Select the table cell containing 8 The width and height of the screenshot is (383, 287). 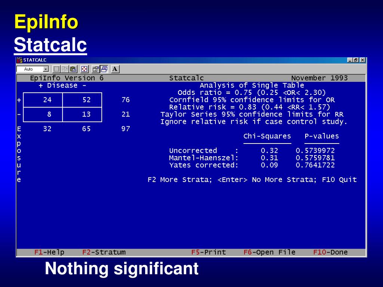pos(43,114)
